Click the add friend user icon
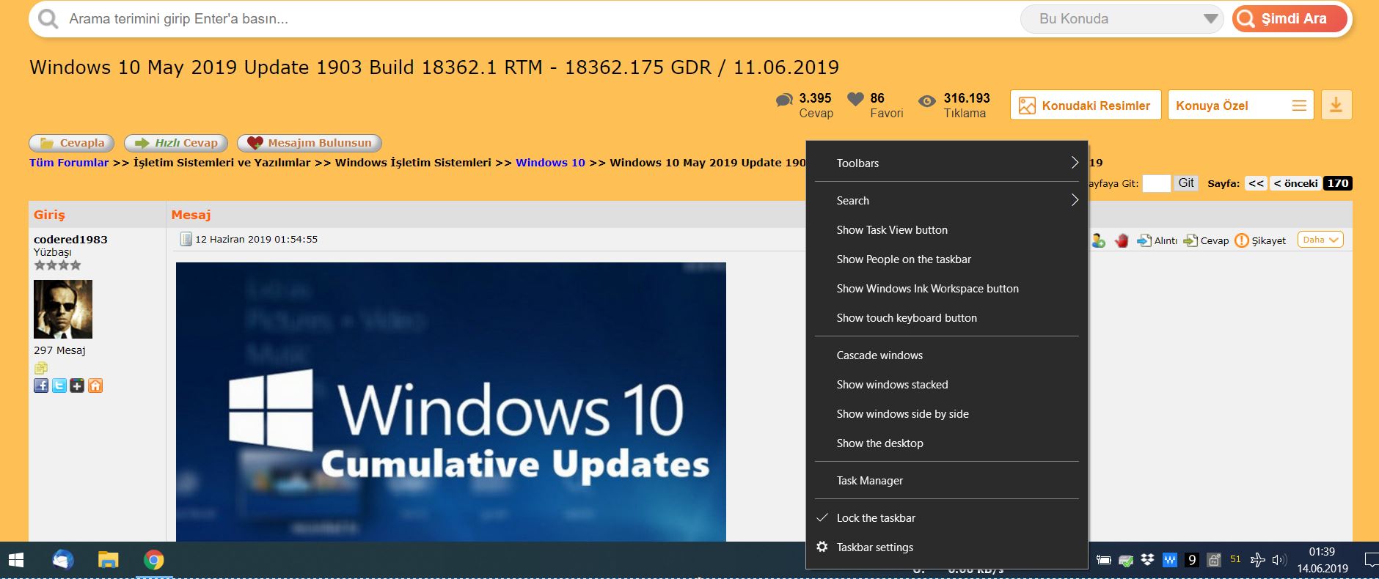The width and height of the screenshot is (1379, 579). (x=1098, y=240)
